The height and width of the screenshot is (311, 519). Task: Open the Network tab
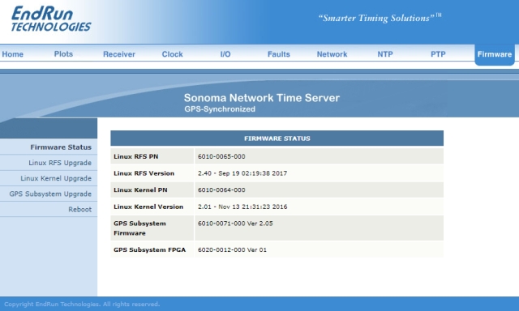click(332, 54)
